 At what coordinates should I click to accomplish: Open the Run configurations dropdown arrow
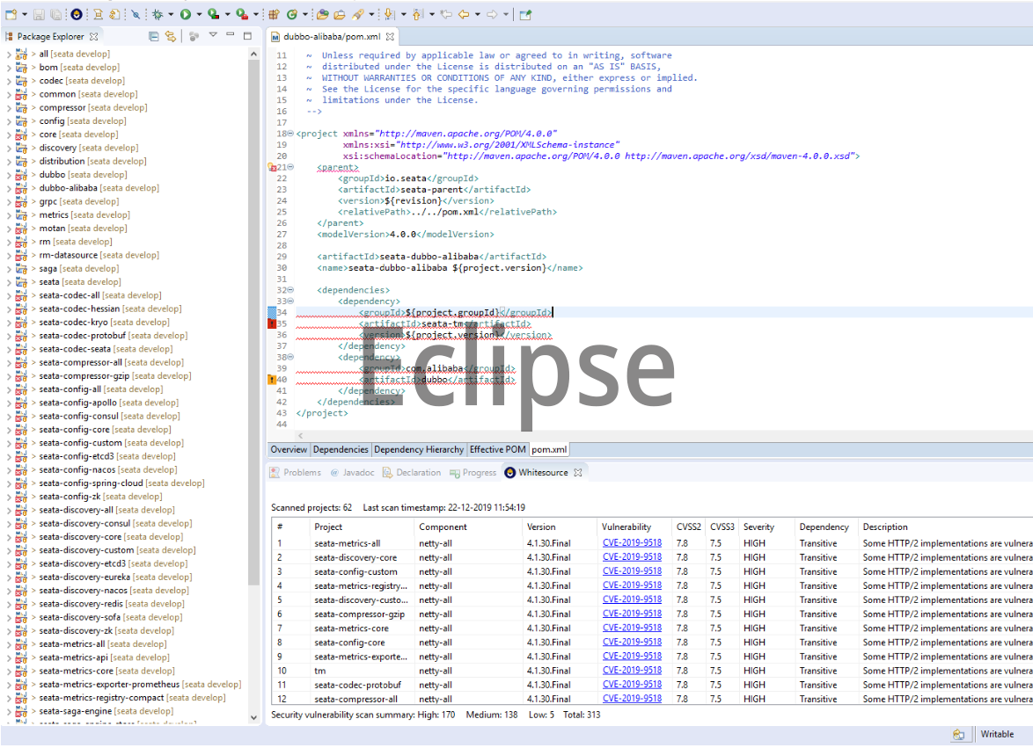pos(199,14)
